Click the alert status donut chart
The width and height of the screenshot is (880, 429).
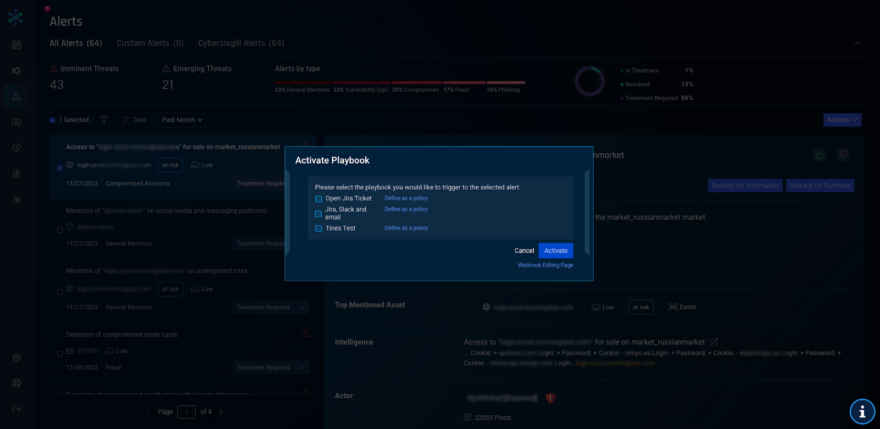[590, 81]
